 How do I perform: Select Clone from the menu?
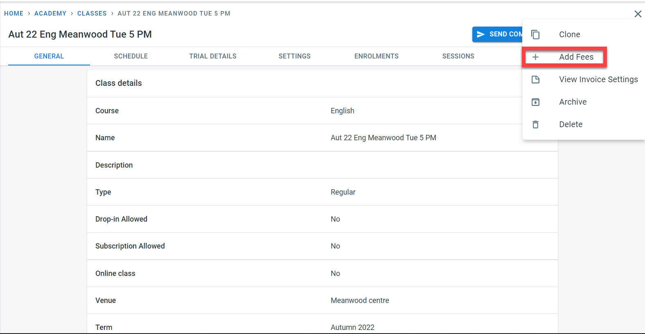point(569,35)
